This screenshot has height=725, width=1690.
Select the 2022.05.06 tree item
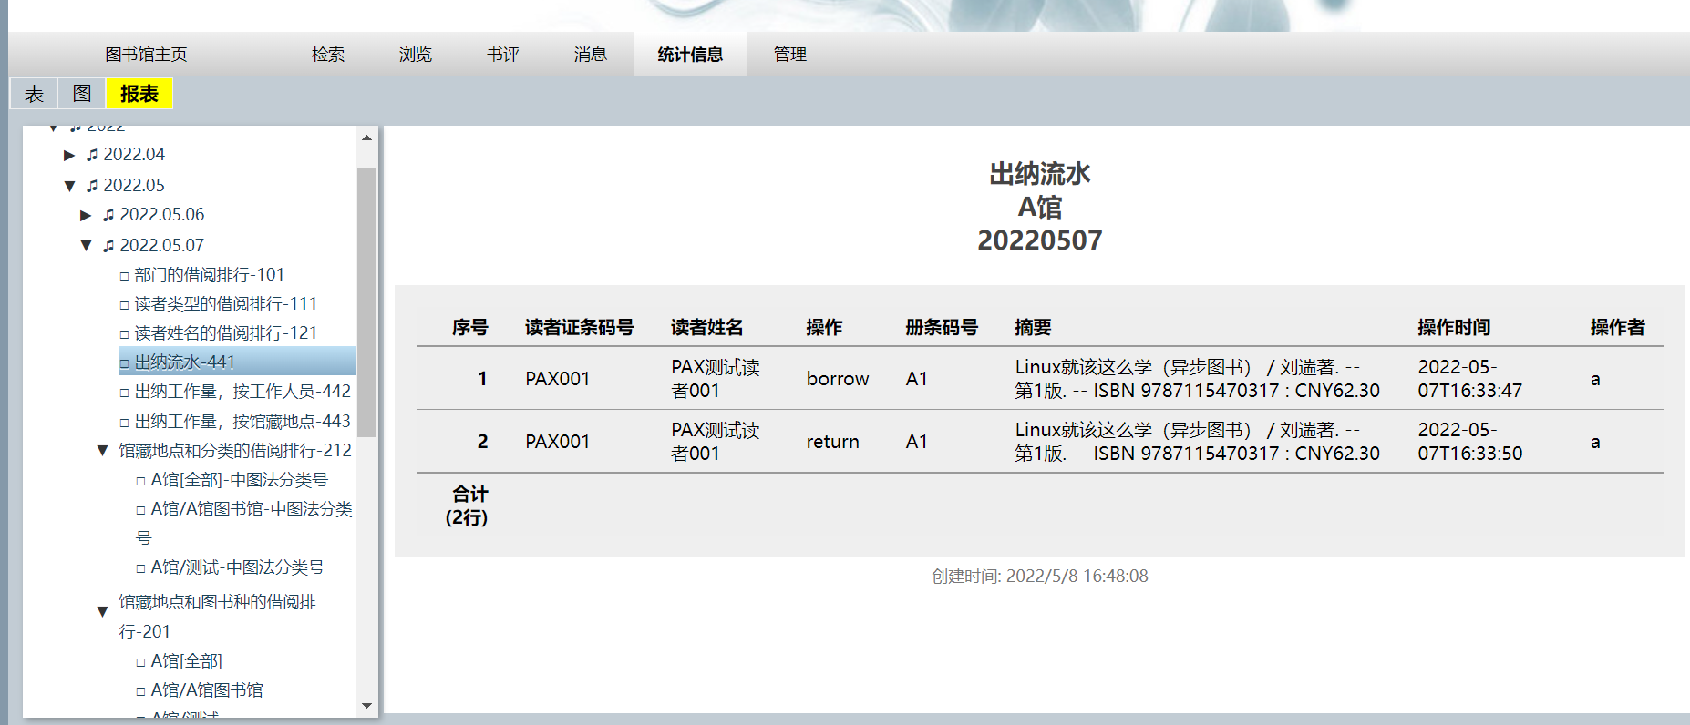(162, 215)
